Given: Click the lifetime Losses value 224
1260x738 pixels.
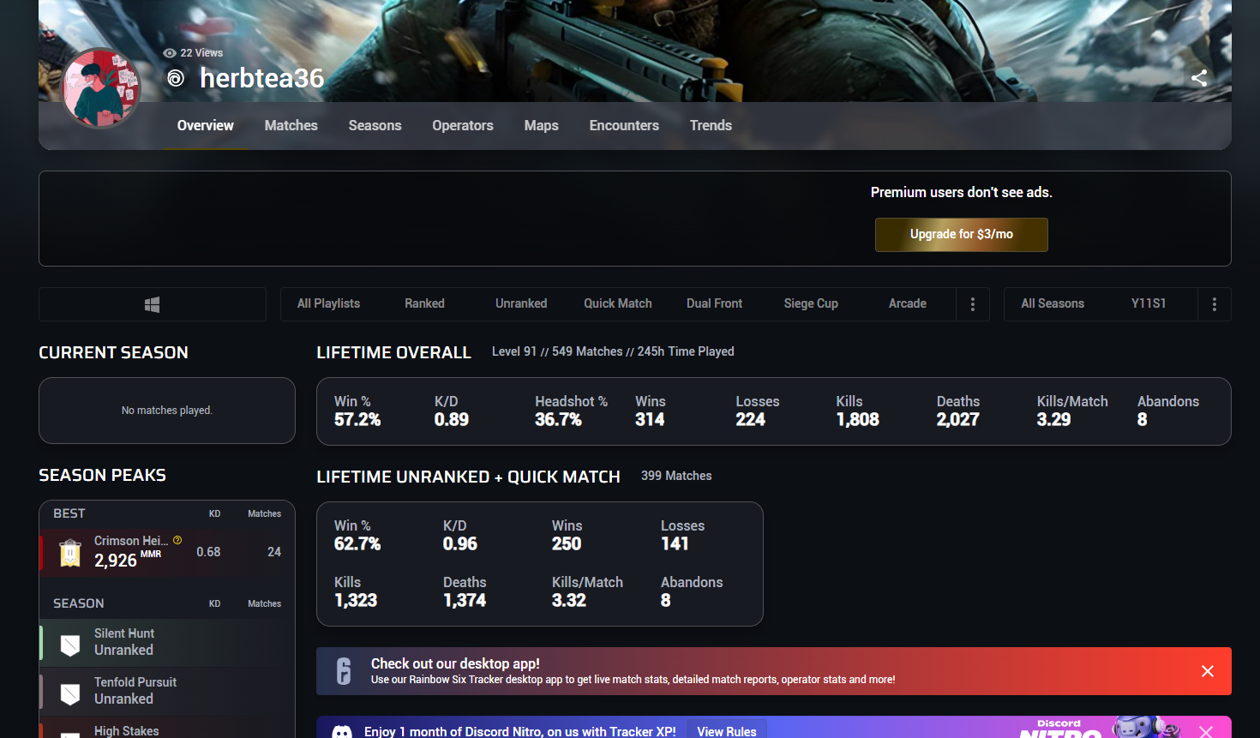Looking at the screenshot, I should pyautogui.click(x=751, y=419).
